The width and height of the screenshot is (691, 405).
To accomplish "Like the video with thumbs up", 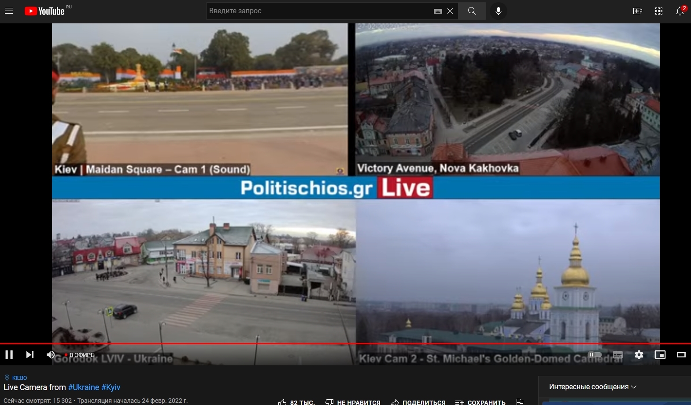I will (296, 402).
